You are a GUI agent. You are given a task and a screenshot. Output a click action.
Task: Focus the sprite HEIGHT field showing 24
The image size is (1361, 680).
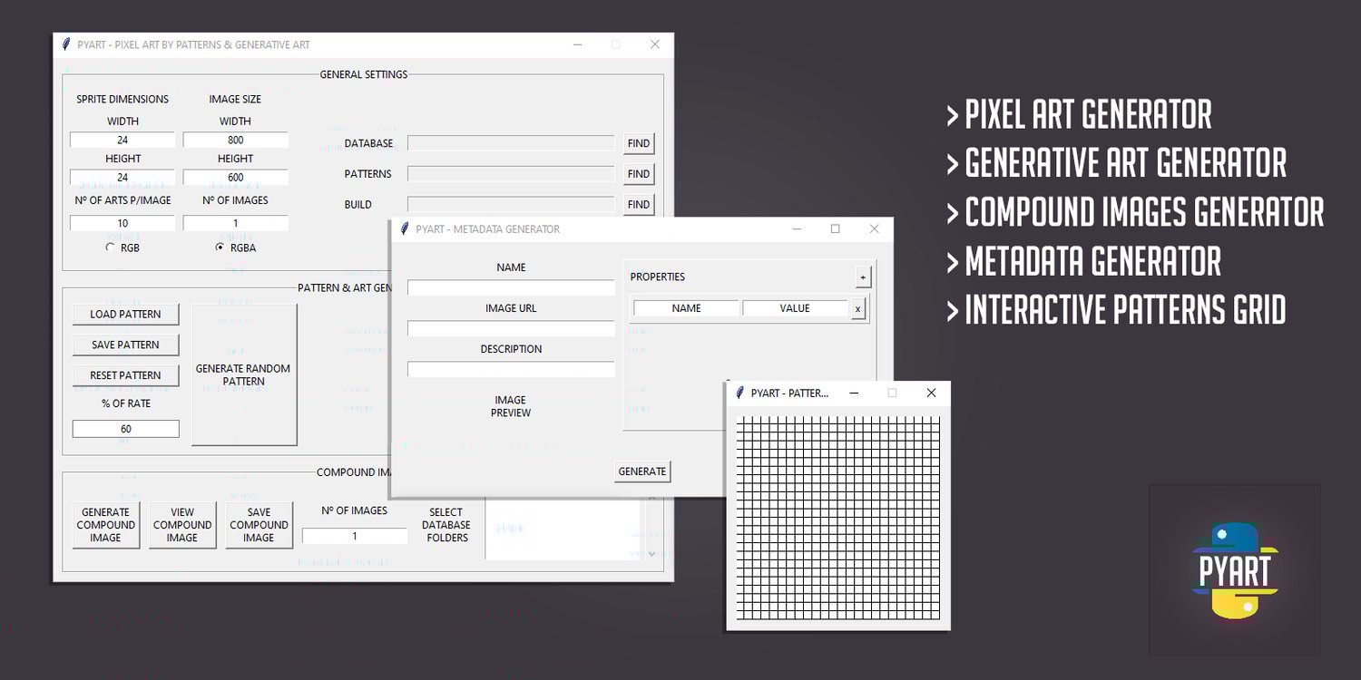[122, 178]
